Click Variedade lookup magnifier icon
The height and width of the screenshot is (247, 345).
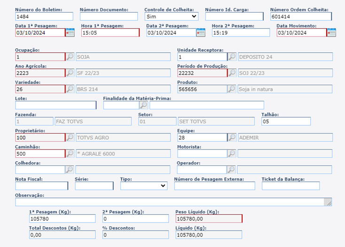(70, 89)
